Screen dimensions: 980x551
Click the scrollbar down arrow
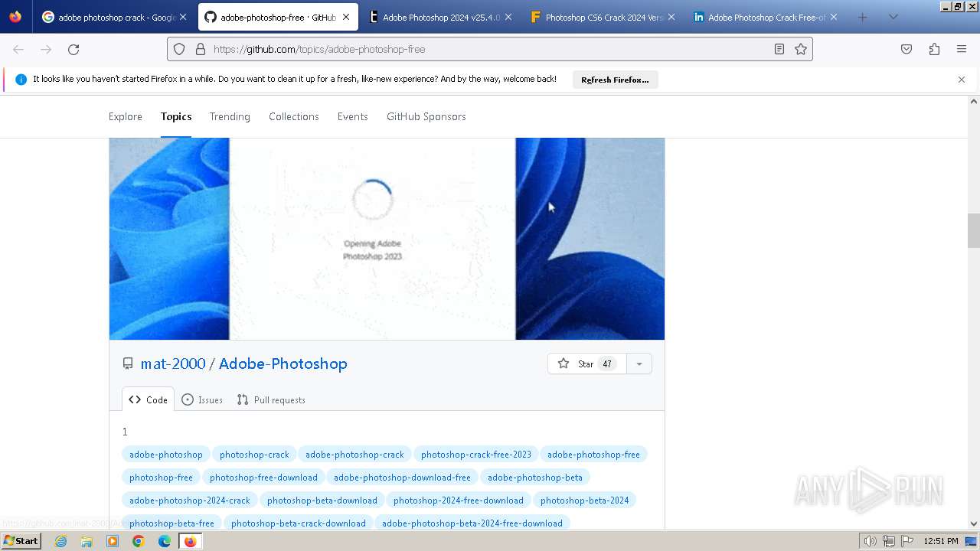pos(974,523)
